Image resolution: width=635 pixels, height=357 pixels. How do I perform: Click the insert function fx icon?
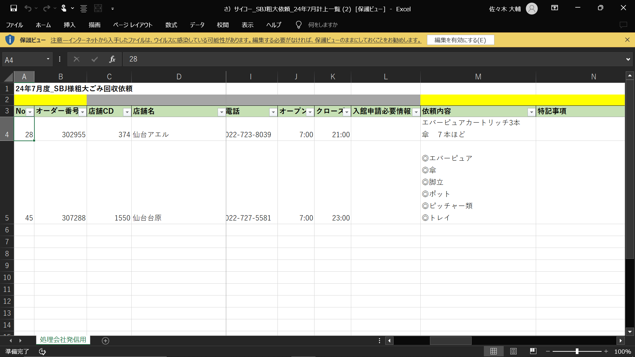point(112,59)
